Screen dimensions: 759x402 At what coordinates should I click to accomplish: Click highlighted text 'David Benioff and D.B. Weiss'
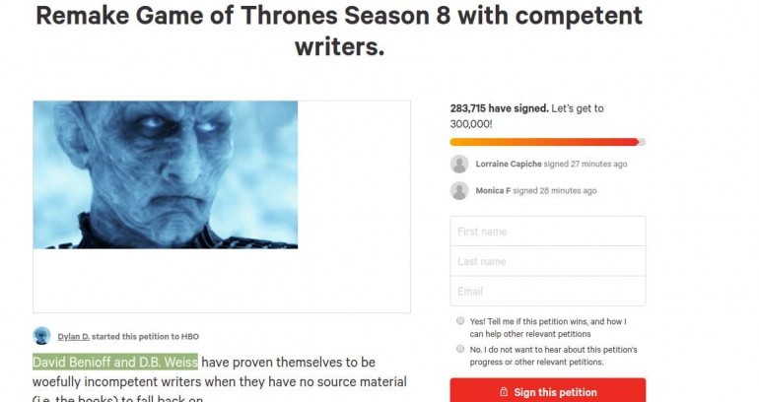pos(115,362)
